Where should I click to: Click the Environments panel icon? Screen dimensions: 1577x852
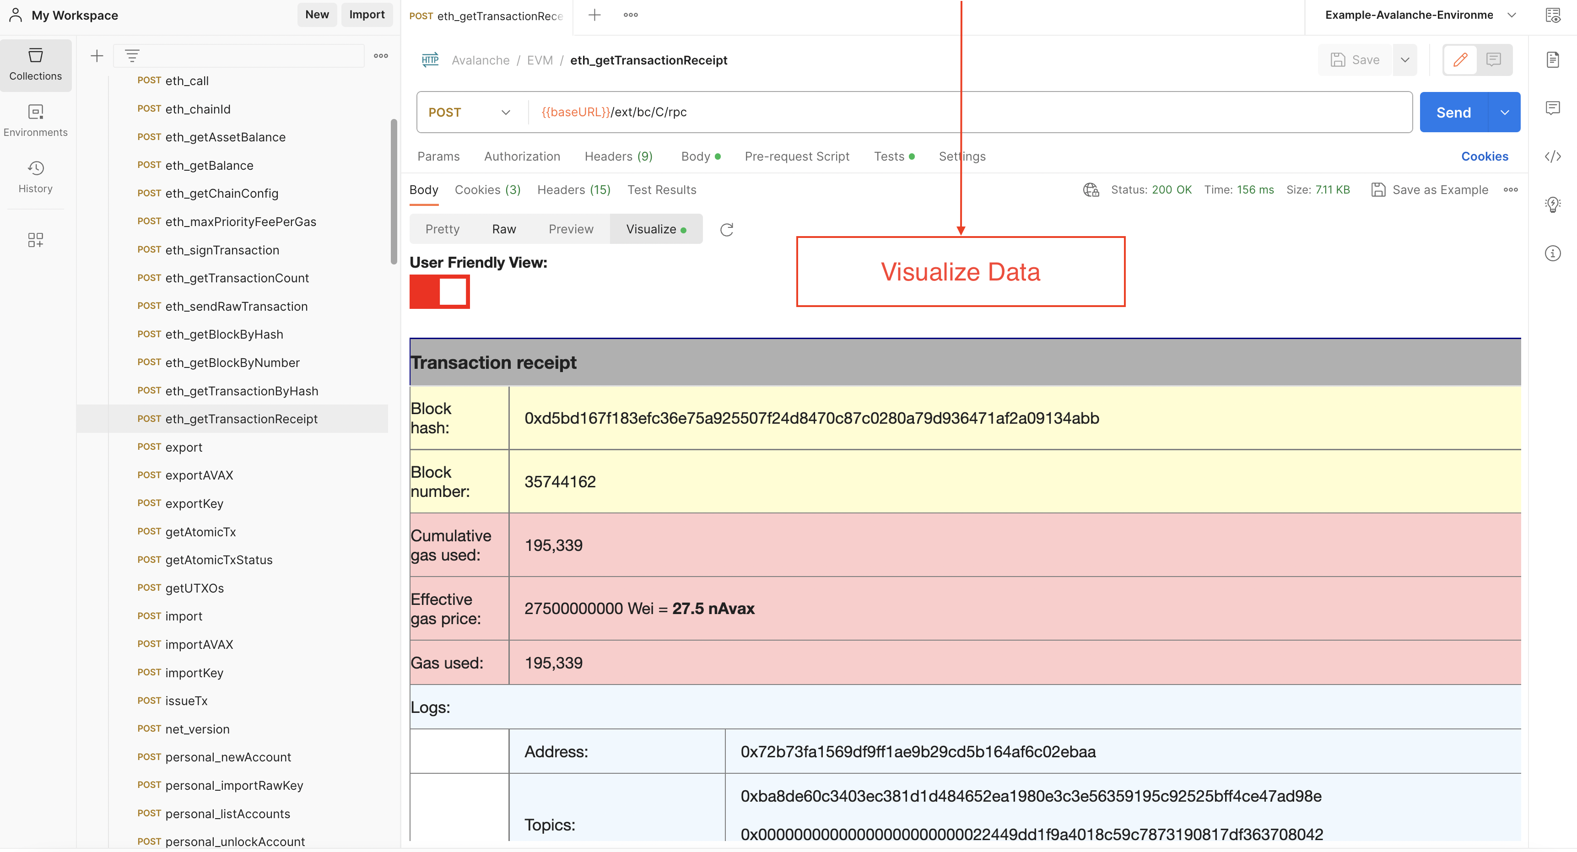[36, 119]
